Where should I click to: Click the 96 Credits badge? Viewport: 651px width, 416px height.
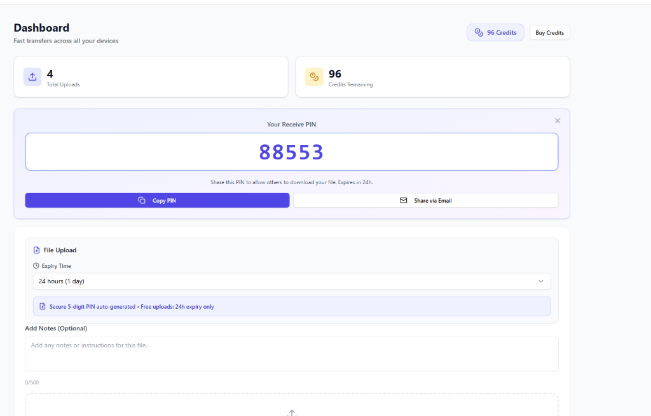[x=495, y=32]
